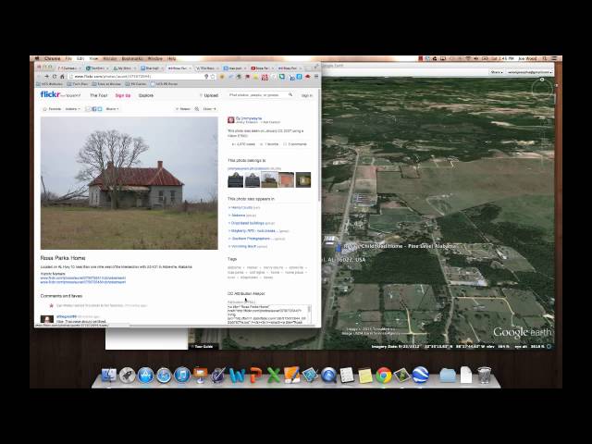
Task: Open the Dilapidated buildings group link
Action: 247,223
